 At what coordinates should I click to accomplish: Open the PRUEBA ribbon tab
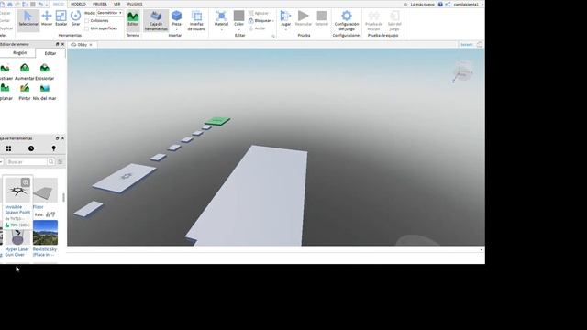[100, 4]
